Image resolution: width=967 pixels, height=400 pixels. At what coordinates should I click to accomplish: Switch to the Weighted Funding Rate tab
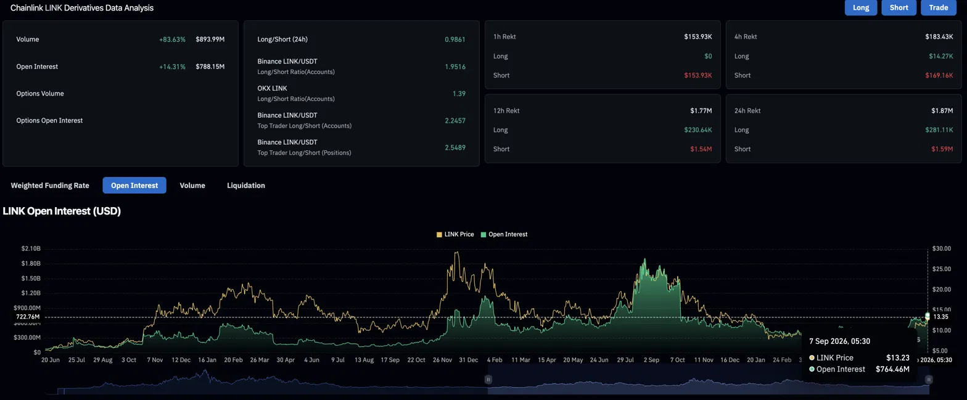pos(50,186)
